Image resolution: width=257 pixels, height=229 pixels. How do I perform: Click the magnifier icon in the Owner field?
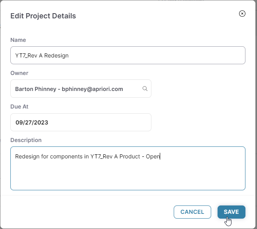click(145, 89)
